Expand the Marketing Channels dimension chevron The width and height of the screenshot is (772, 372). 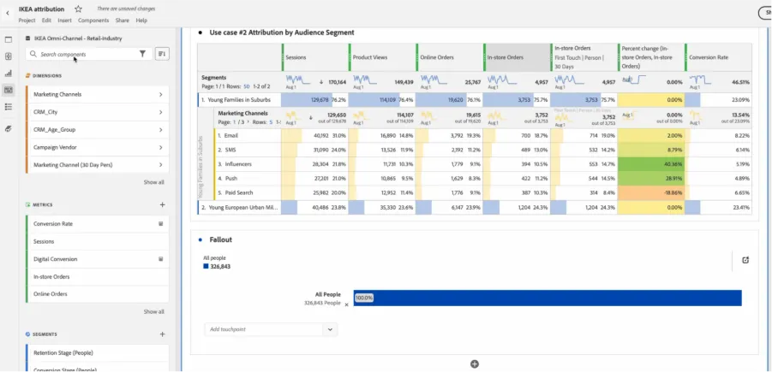pos(160,94)
